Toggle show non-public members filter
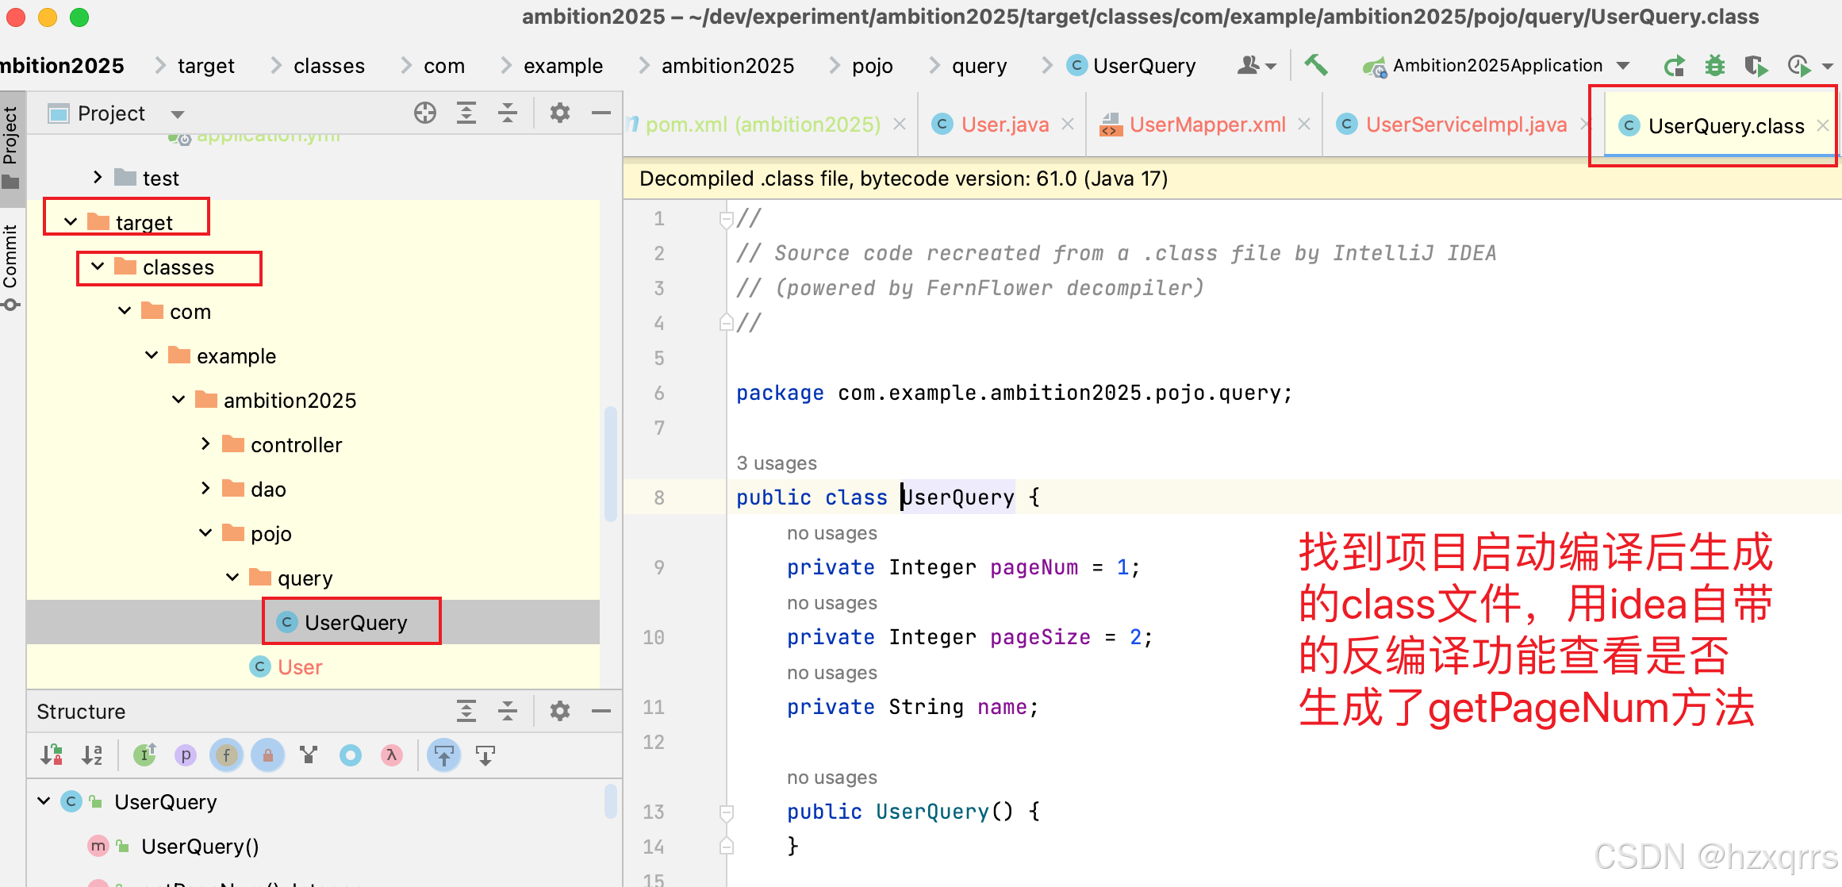Image resolution: width=1842 pixels, height=887 pixels. [268, 755]
